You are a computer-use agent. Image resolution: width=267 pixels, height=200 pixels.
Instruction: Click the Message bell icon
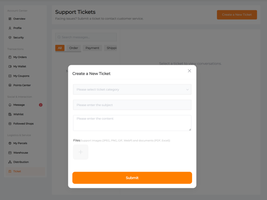10,105
